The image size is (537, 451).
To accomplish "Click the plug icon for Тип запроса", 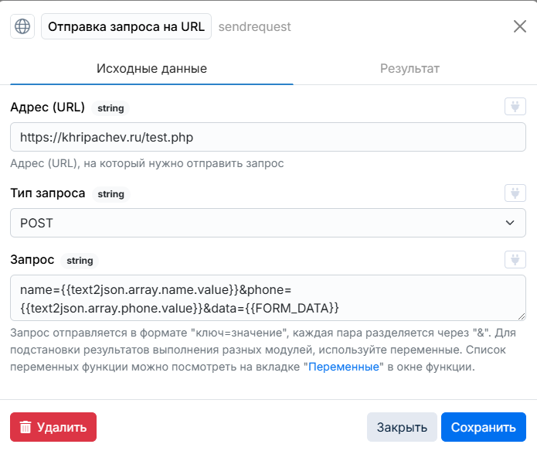I will tap(515, 193).
